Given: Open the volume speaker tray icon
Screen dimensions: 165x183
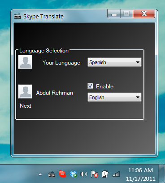Looking at the screenshot, I should [84, 174].
